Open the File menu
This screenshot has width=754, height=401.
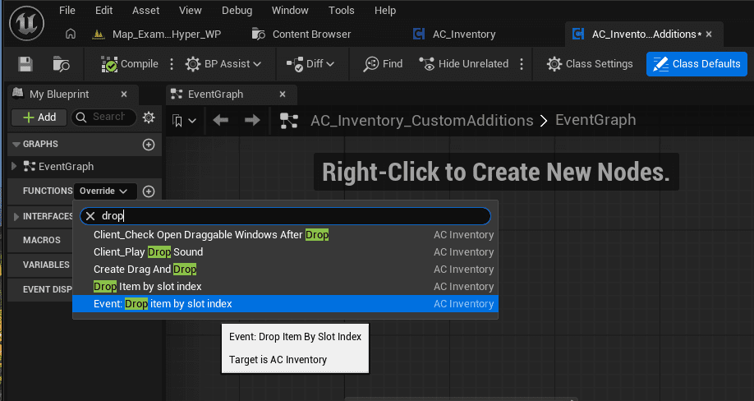point(67,10)
